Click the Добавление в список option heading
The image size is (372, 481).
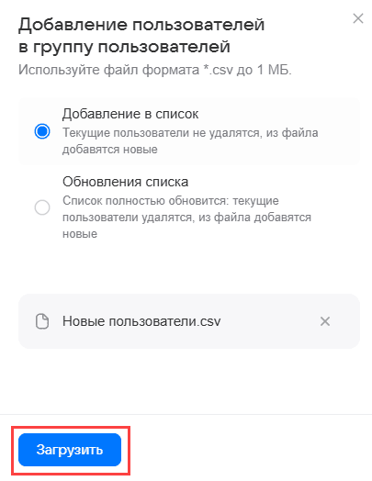point(130,114)
